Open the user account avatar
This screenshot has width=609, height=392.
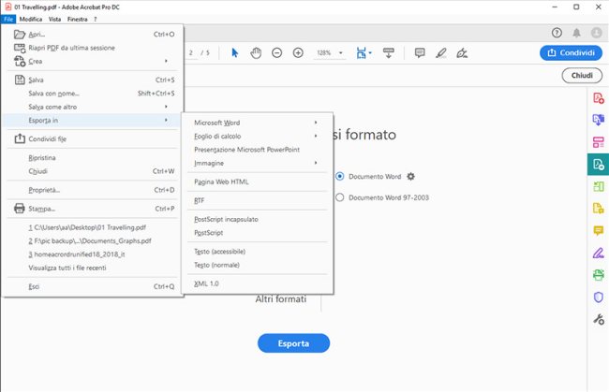click(597, 33)
